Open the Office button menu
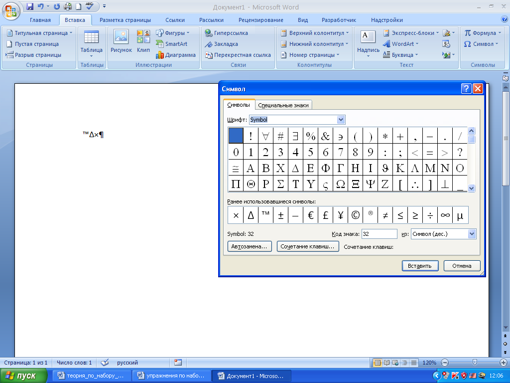 (x=11, y=11)
